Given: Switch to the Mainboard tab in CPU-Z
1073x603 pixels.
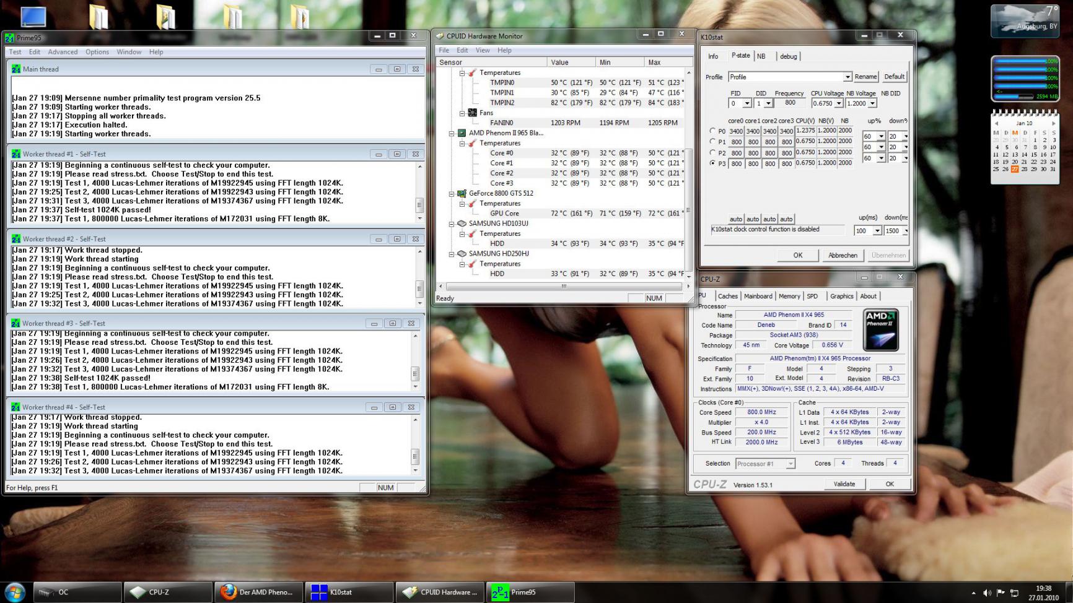Looking at the screenshot, I should tap(758, 296).
